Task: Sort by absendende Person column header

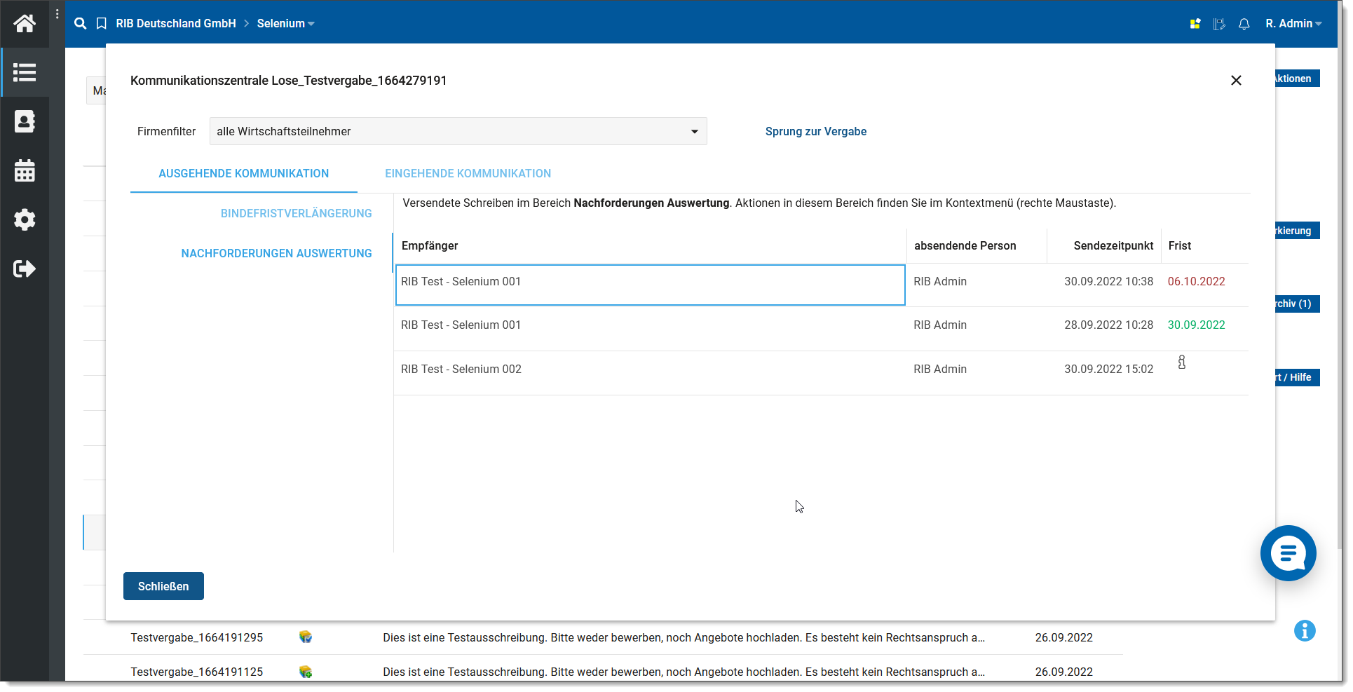Action: (977, 245)
